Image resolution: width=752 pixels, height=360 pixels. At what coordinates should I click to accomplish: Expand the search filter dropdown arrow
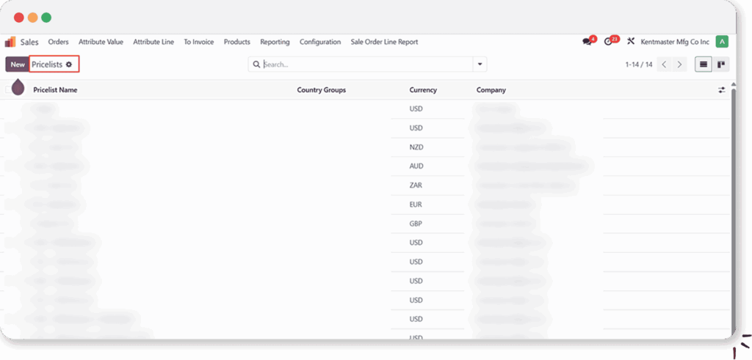(x=480, y=65)
